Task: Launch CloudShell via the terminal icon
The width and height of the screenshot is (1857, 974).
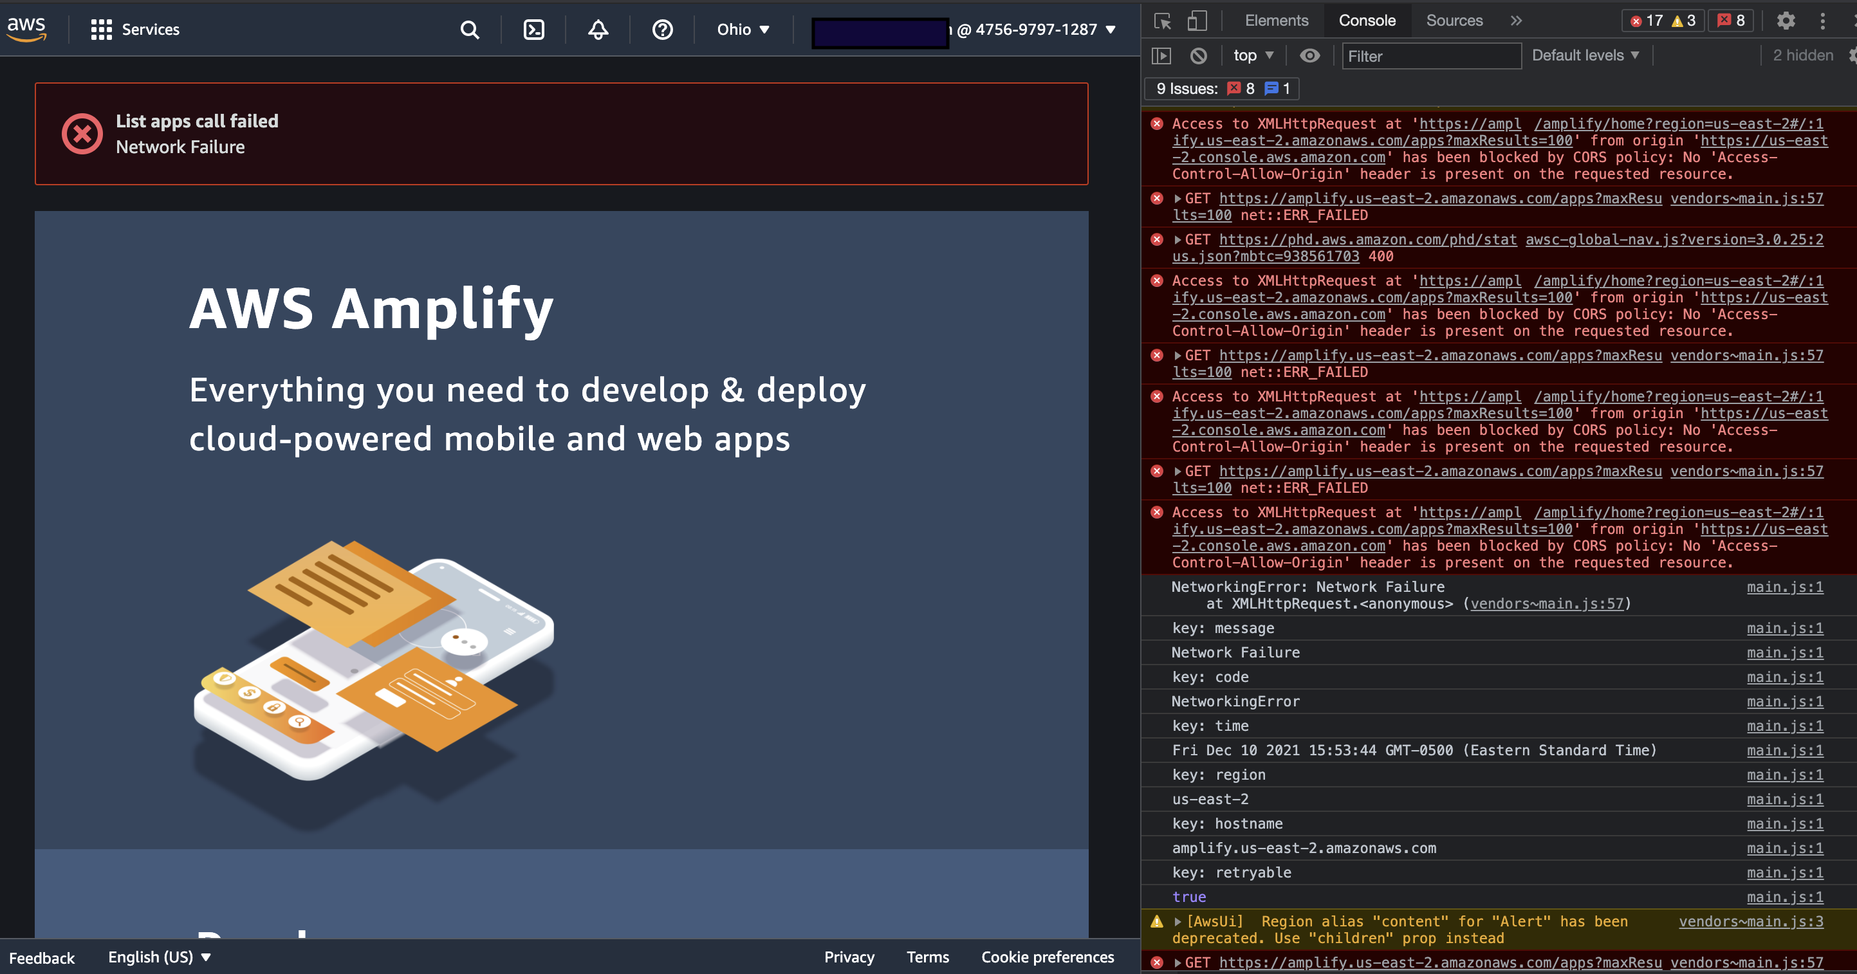Action: click(x=533, y=30)
